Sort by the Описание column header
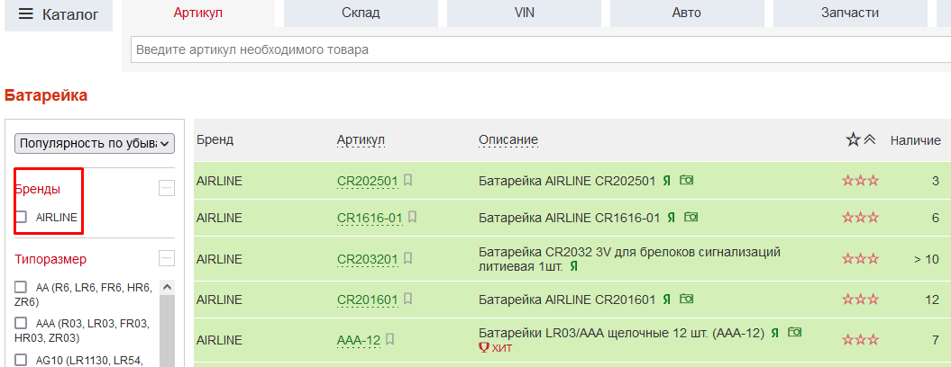Screen dimensions: 951x367 (x=508, y=139)
